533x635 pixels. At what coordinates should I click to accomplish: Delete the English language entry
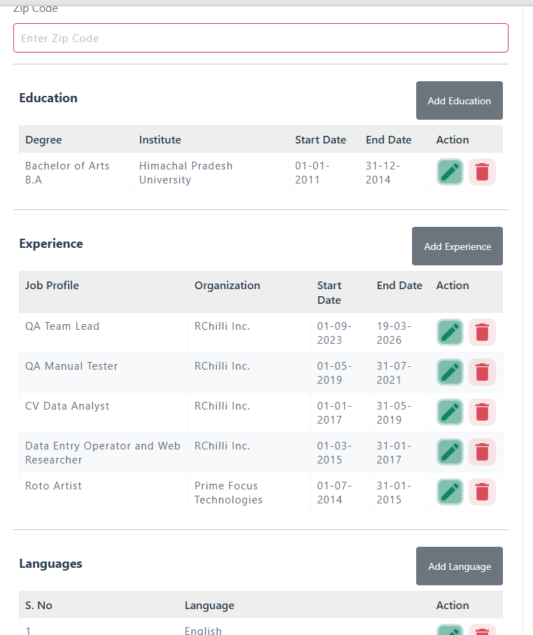point(482,630)
